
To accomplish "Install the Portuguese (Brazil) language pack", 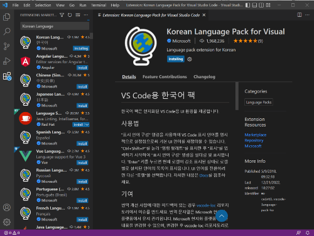I will coord(82,200).
